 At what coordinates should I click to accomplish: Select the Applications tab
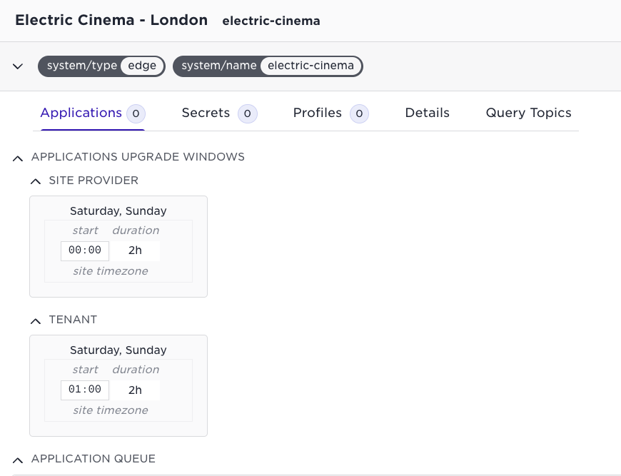[x=81, y=113]
